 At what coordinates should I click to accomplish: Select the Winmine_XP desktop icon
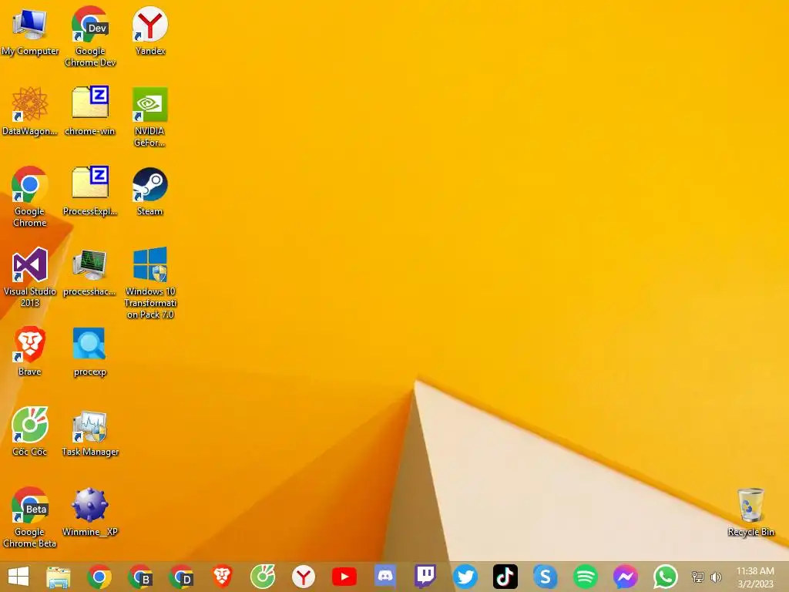[x=90, y=512]
